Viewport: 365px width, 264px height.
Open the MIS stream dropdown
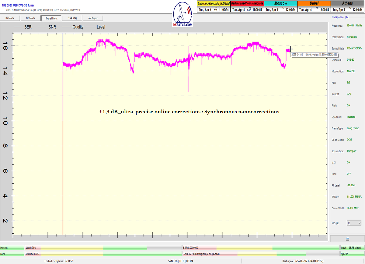pos(354,223)
